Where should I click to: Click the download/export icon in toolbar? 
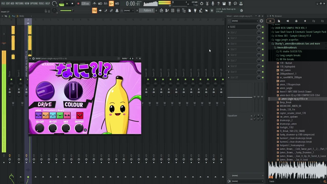(241, 4)
